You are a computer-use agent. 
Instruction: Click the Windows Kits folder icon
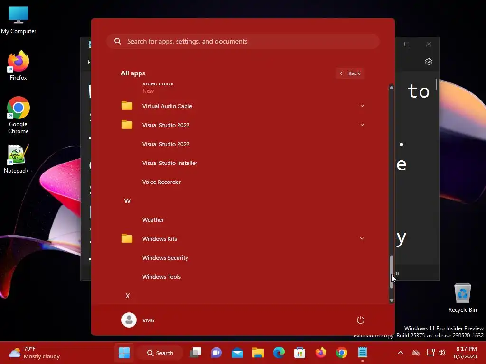click(x=127, y=239)
